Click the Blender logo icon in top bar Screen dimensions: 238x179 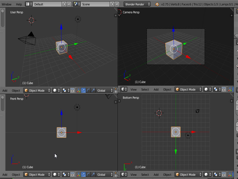click(157, 4)
